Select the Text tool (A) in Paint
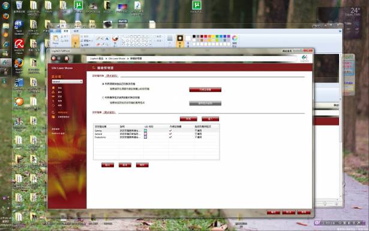Screen dimensions: 369x231 click(x=107, y=39)
